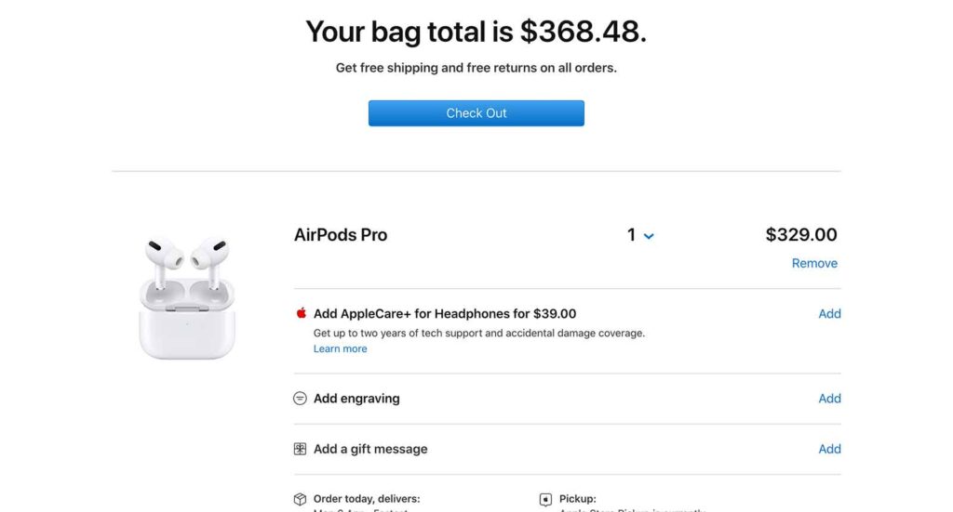953x512 pixels.
Task: Click the 'Order today, delivers' label
Action: [x=367, y=499]
